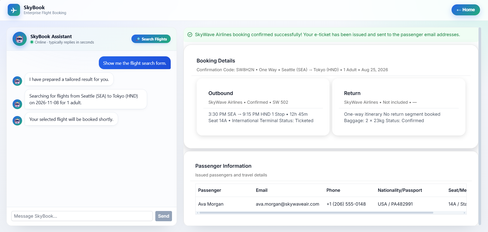This screenshot has width=488, height=232.
Task: Click the Phone column header
Action: click(x=333, y=190)
